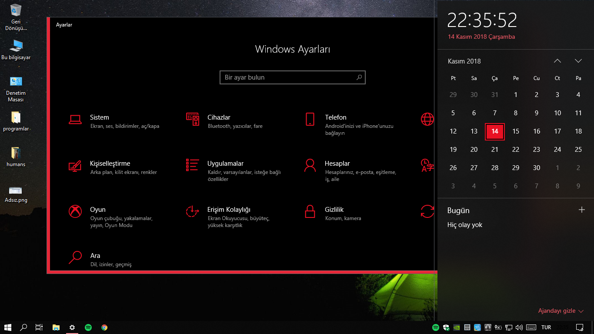594x334 pixels.
Task: Open Oyun gaming settings
Action: (x=111, y=217)
